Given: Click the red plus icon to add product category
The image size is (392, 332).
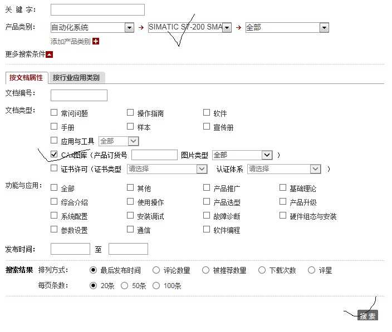Looking at the screenshot, I should click(x=96, y=41).
